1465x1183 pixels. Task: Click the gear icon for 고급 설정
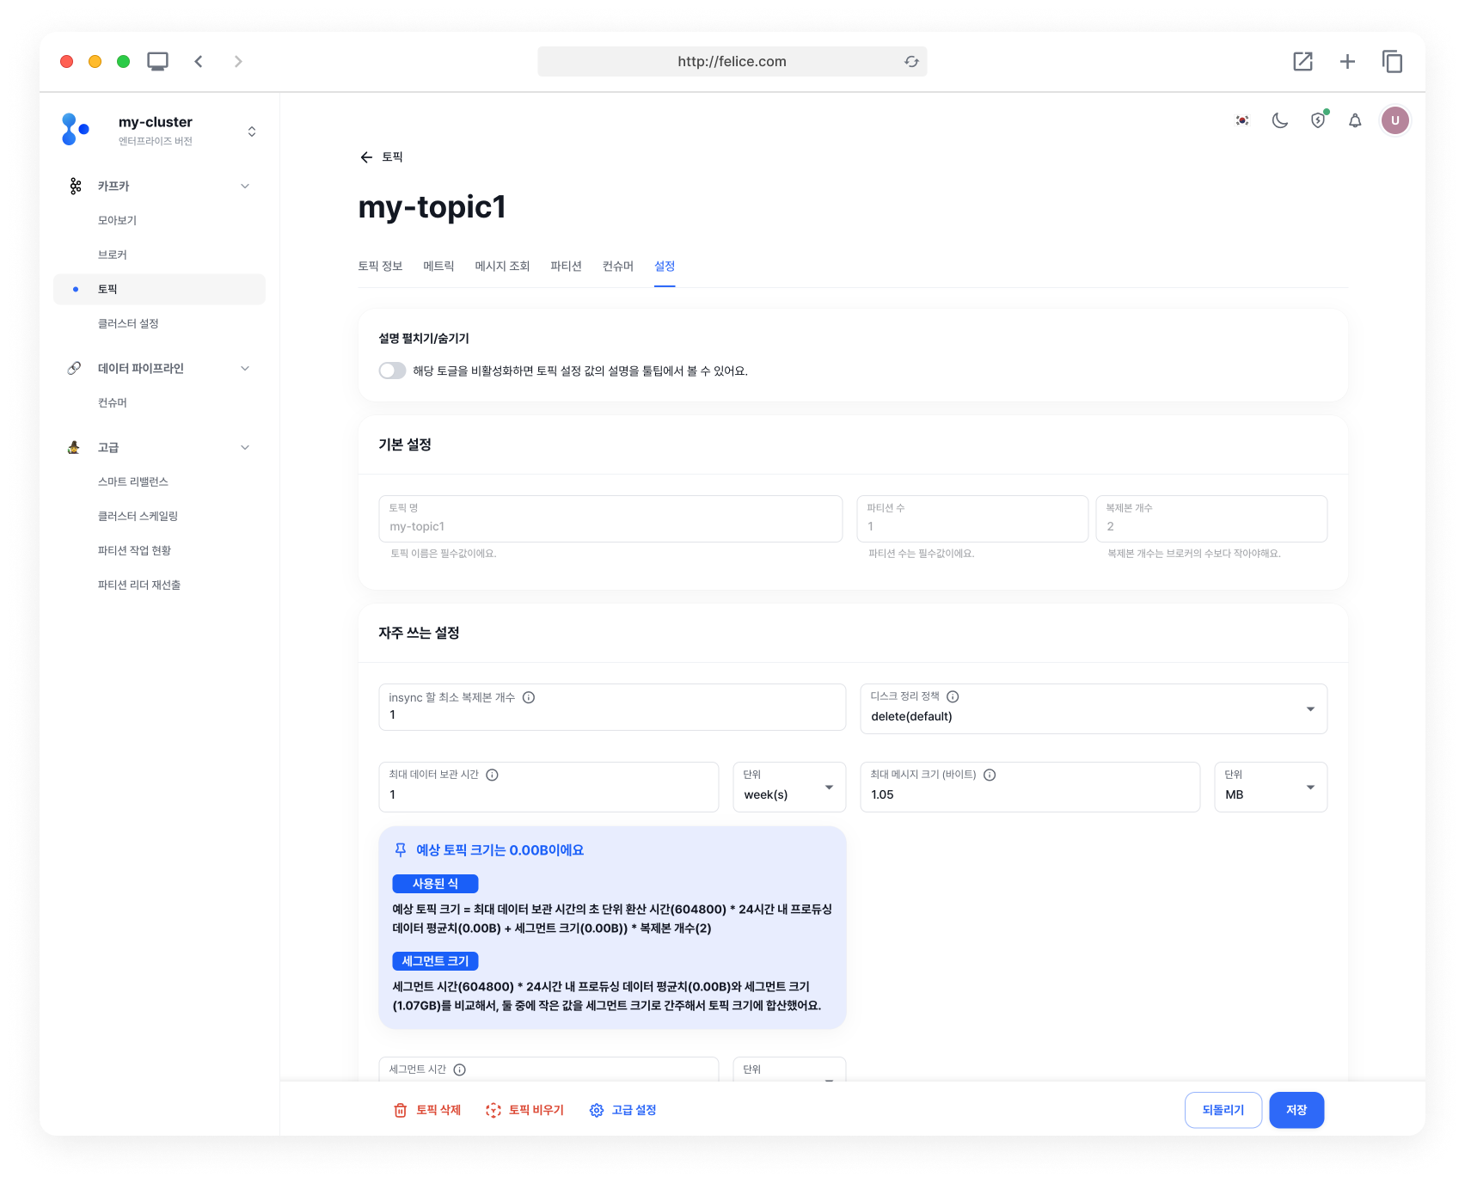point(597,1111)
